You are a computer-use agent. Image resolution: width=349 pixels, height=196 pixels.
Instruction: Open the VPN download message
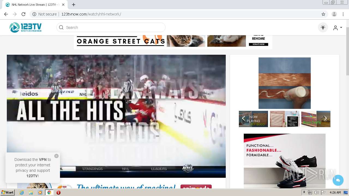pos(33,168)
